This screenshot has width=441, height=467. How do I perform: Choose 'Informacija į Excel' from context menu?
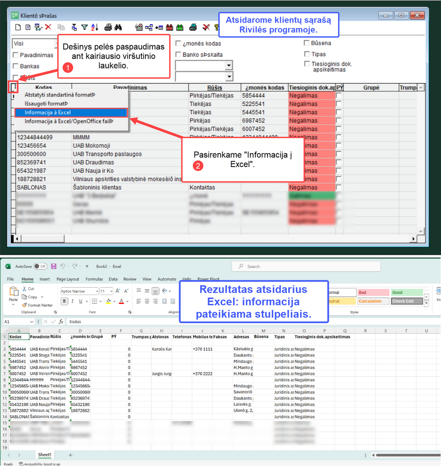(x=71, y=112)
